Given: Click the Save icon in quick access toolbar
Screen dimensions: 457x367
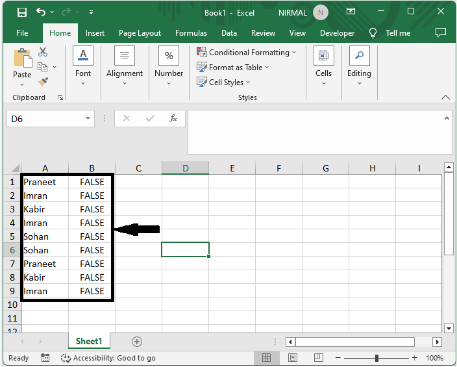Looking at the screenshot, I should pos(22,12).
